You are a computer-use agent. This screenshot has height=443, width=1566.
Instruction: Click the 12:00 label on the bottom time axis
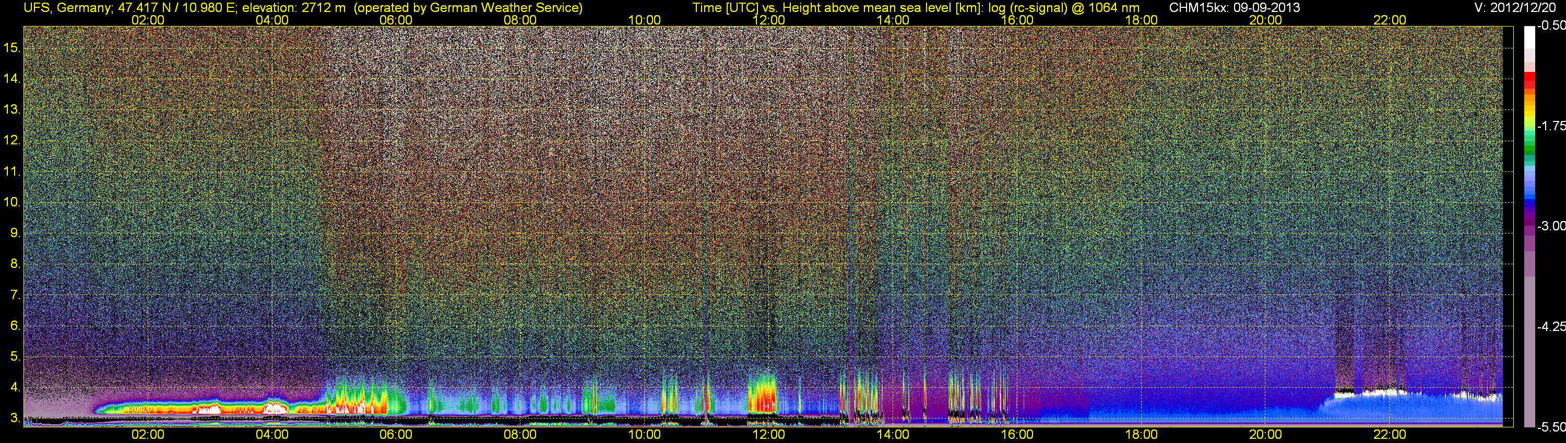(x=768, y=435)
